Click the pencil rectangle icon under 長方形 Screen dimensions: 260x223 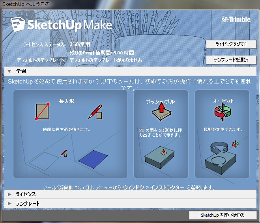tap(95, 112)
